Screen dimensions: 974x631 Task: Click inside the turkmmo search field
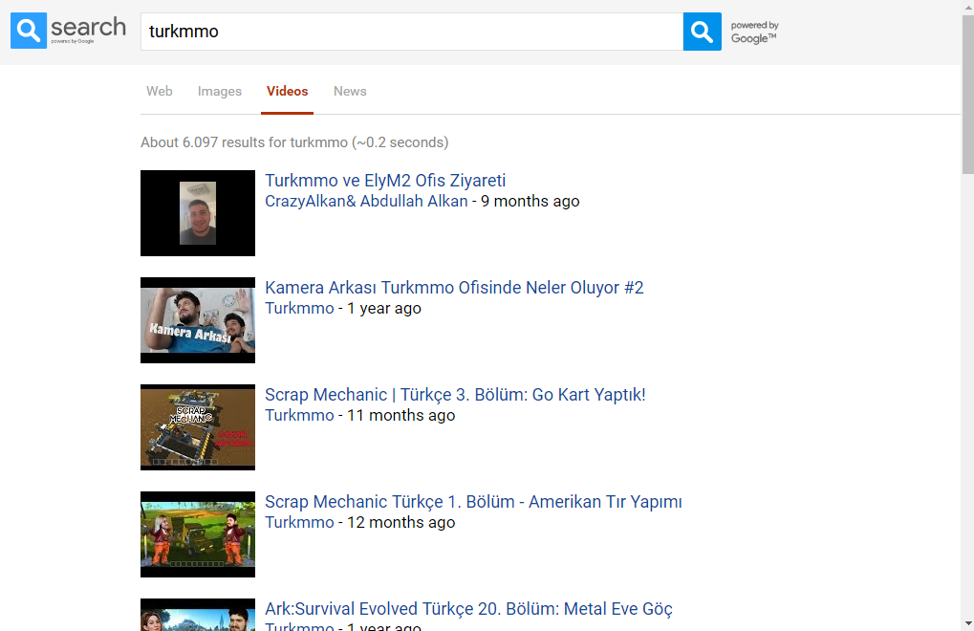coord(411,32)
